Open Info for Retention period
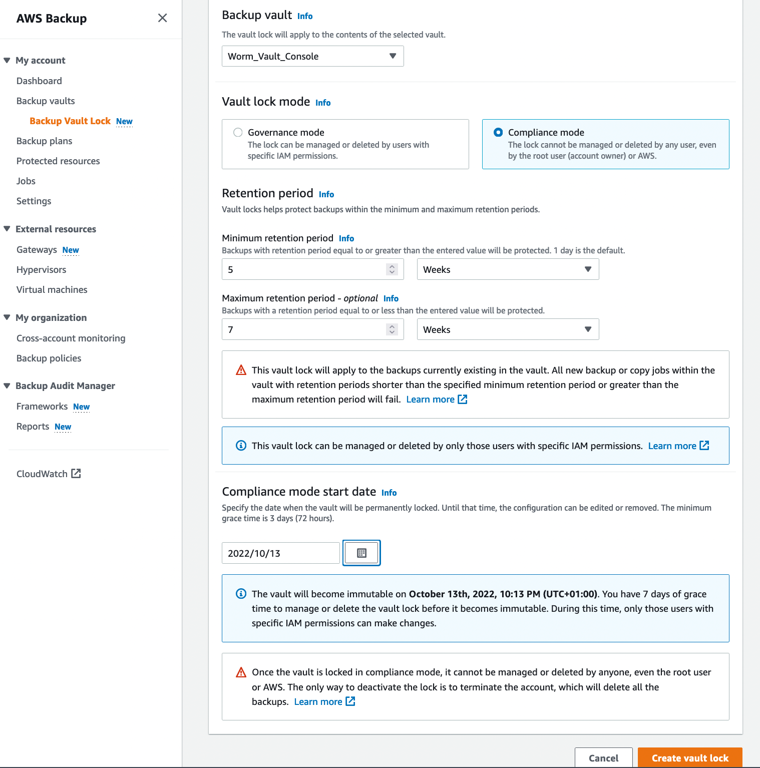The height and width of the screenshot is (768, 760). (x=326, y=194)
